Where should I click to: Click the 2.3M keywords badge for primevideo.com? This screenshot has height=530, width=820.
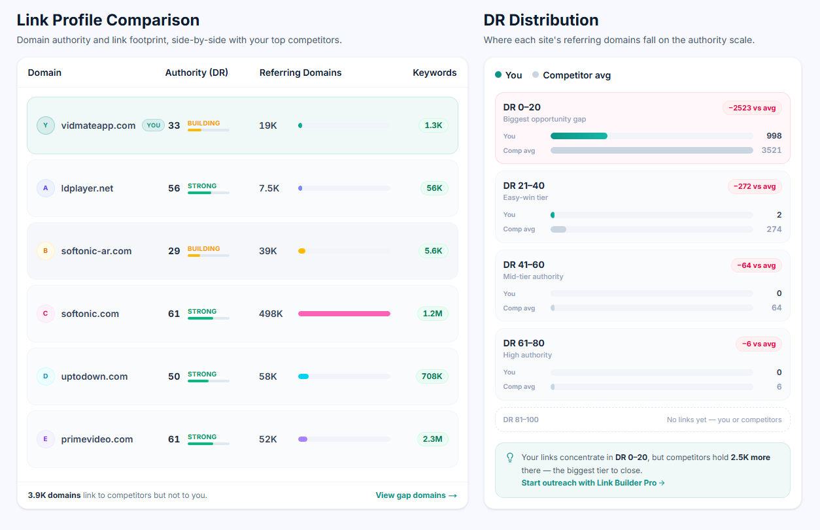coord(433,439)
